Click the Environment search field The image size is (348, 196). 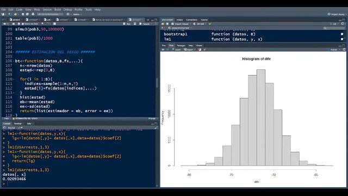(x=333, y=28)
